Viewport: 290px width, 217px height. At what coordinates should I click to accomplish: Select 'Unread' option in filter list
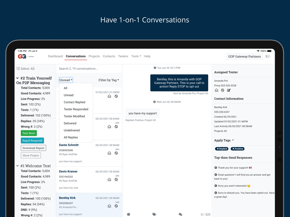pos(76,95)
